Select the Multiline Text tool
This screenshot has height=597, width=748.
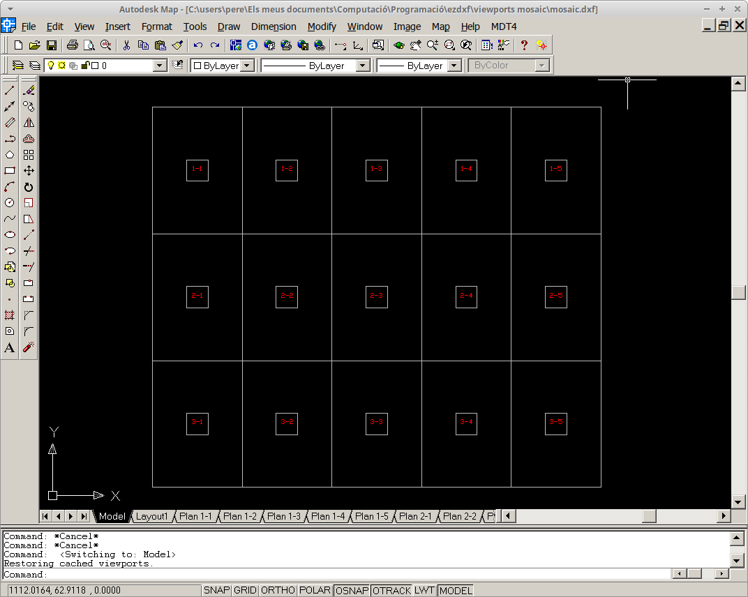coord(10,347)
